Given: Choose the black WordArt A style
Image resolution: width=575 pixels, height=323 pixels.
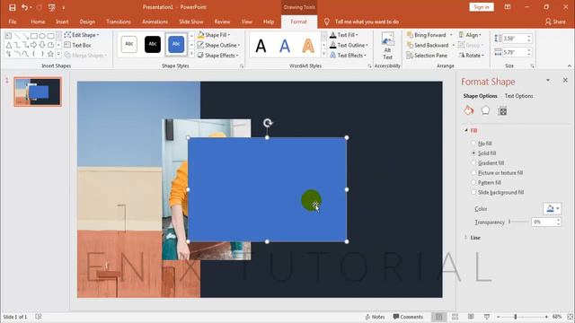Looking at the screenshot, I should click(261, 46).
